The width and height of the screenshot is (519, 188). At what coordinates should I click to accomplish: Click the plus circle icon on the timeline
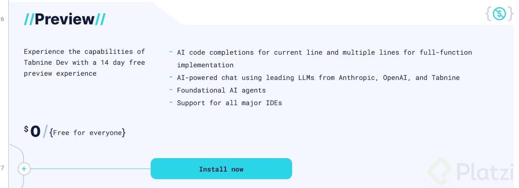point(24,169)
